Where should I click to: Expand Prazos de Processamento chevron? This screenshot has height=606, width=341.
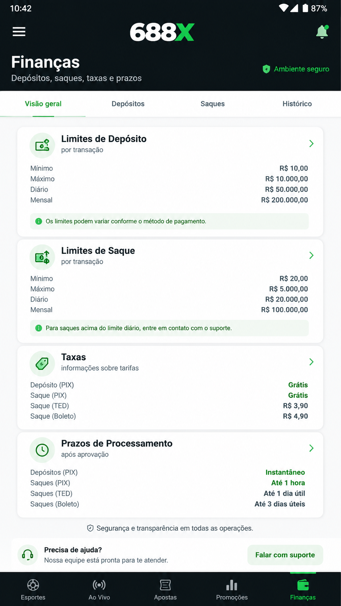click(311, 448)
